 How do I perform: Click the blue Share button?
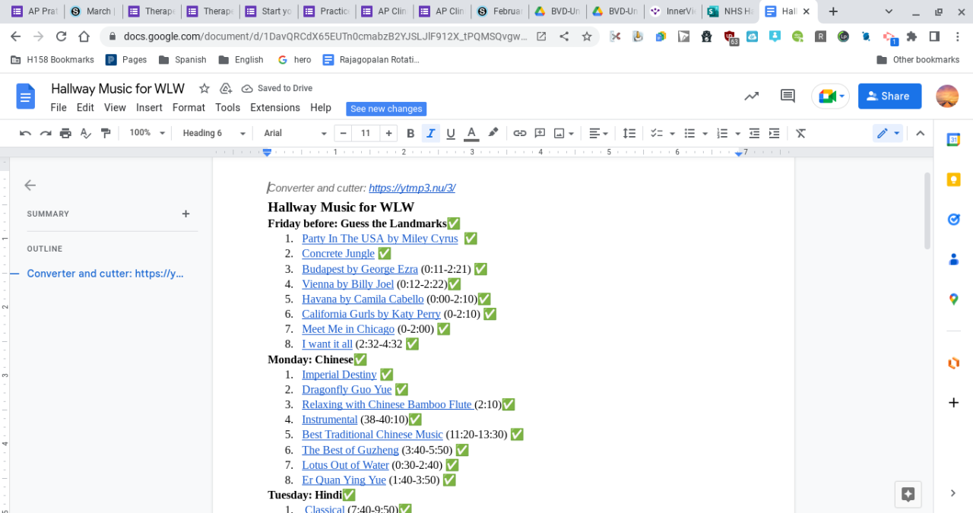pyautogui.click(x=889, y=97)
